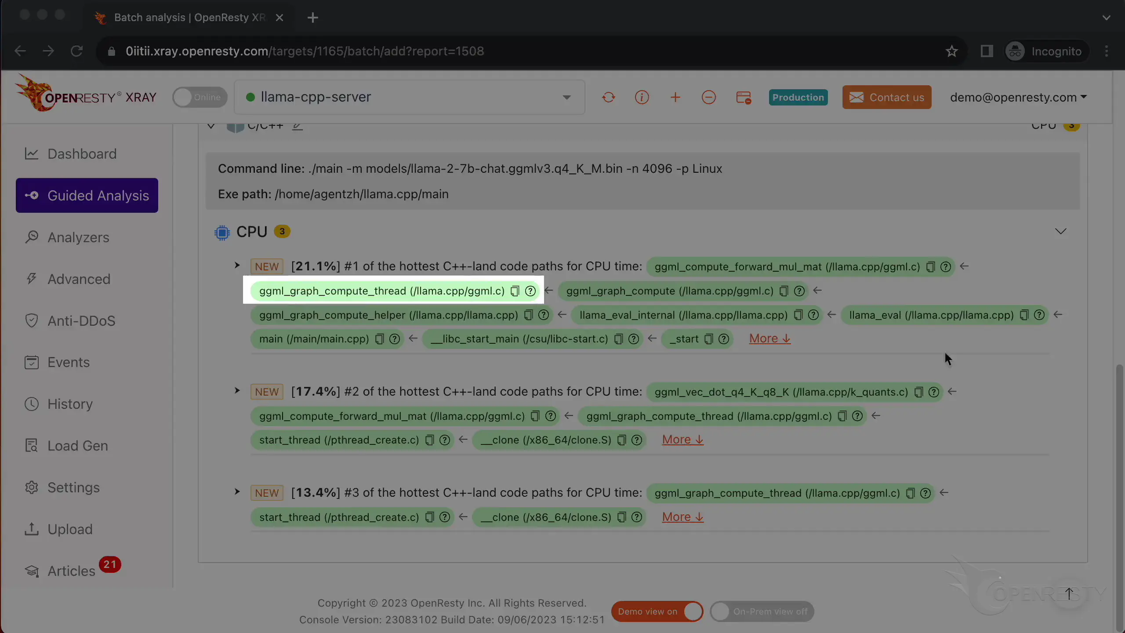Click the info circle icon in the toolbar
The height and width of the screenshot is (633, 1125).
(x=642, y=97)
